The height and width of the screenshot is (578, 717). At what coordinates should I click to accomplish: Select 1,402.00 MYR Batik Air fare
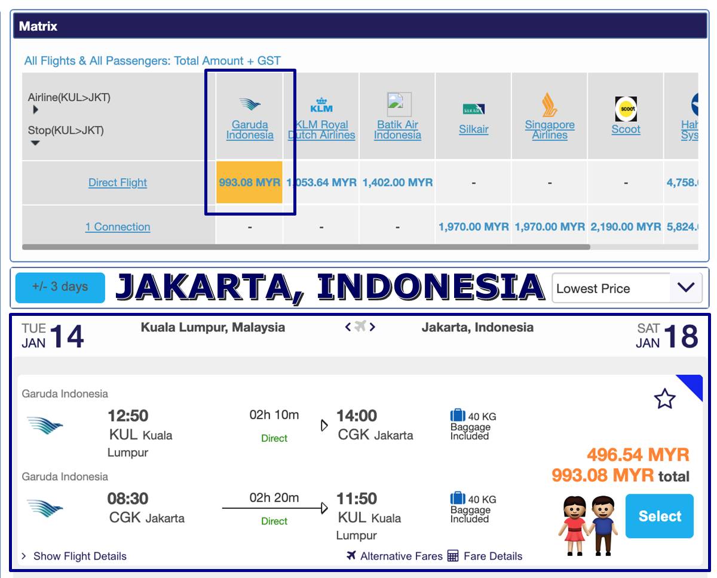coord(397,182)
